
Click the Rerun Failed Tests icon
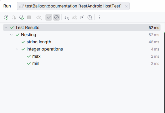(14, 17)
